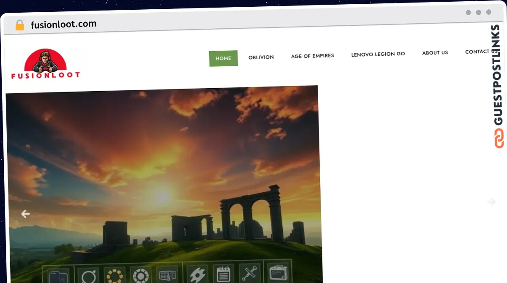
Task: Open the Lenovo Legion Go page
Action: [378, 54]
